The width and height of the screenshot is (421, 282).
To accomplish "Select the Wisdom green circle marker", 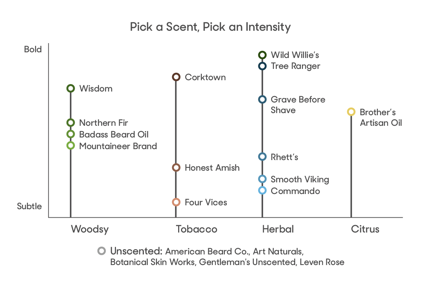I will click(x=71, y=88).
